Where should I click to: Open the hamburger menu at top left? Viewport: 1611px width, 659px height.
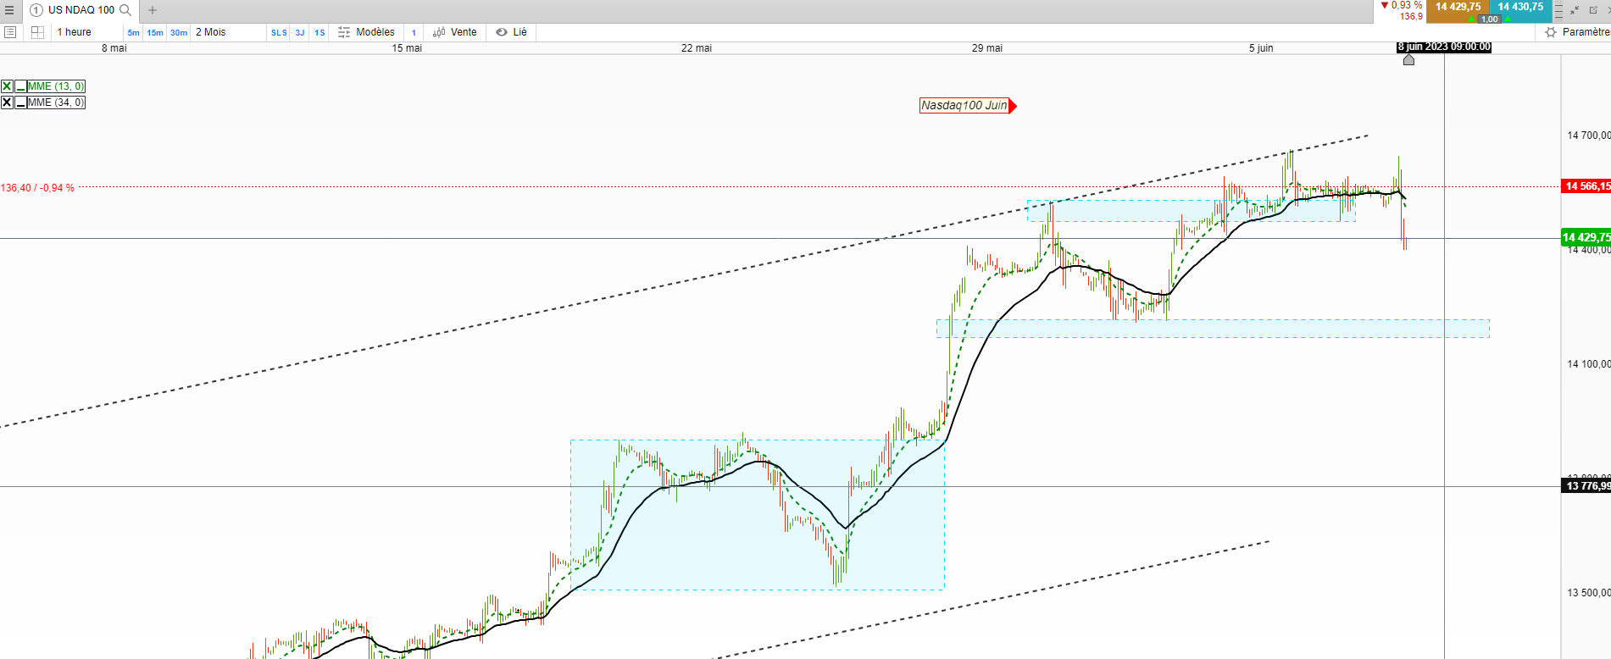[x=9, y=10]
